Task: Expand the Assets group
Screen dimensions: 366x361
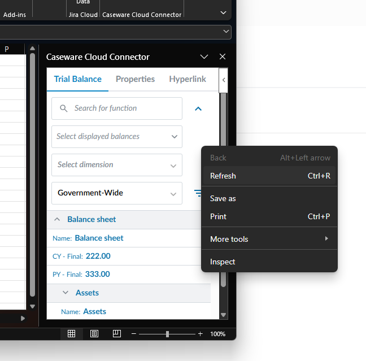Action: tap(66, 293)
